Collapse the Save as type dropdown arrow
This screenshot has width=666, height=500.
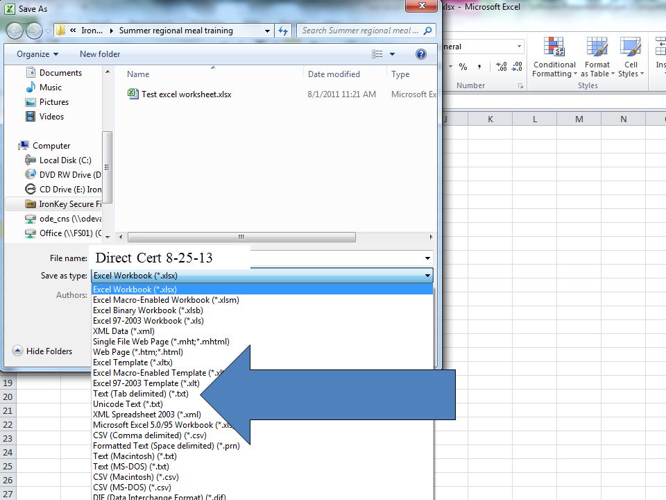pyautogui.click(x=427, y=276)
